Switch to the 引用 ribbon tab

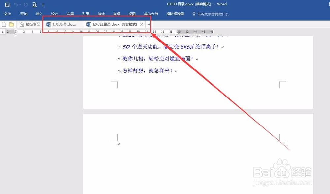[85, 14]
